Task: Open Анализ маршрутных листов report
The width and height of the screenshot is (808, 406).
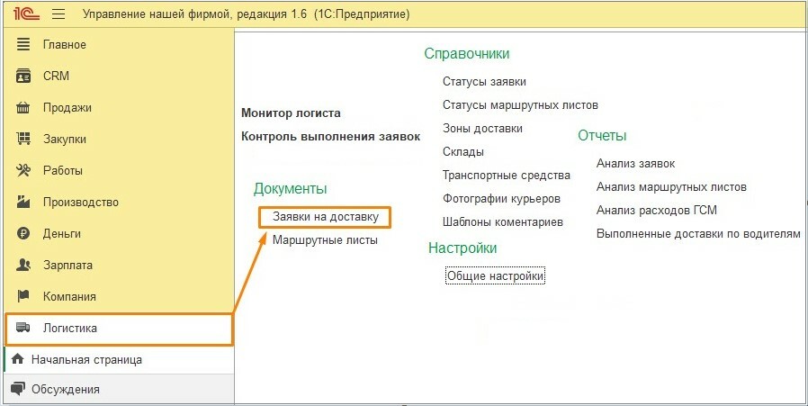Action: click(671, 186)
